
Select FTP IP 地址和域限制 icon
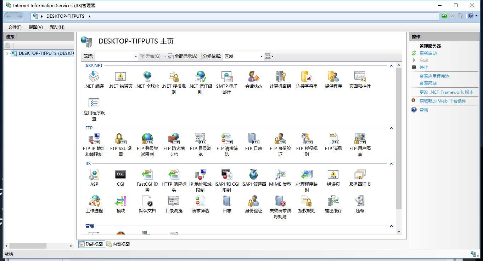94,139
